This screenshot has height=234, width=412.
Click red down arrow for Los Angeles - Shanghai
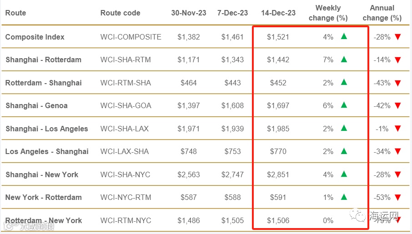click(x=397, y=152)
